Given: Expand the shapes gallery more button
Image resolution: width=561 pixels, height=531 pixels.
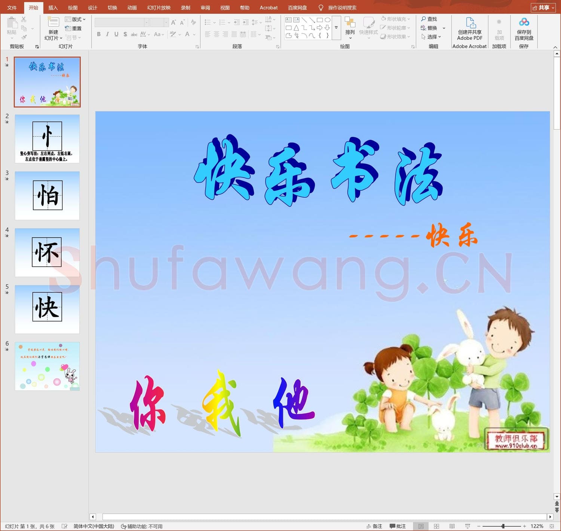Looking at the screenshot, I should coord(336,28).
